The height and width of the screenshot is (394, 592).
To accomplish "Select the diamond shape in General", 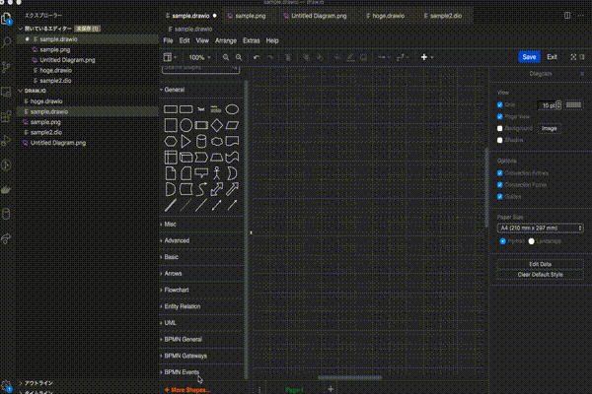I will click(x=217, y=125).
